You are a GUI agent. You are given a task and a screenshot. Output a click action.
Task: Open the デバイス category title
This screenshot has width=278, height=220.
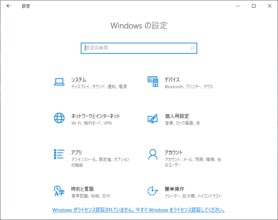tap(172, 80)
